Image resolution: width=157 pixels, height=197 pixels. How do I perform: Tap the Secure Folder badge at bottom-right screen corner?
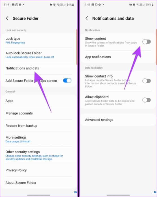coord(155,192)
